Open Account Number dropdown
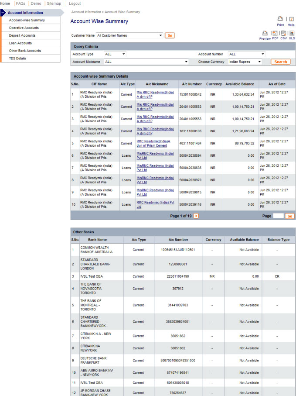This screenshot has width=296, height=396. [247, 54]
